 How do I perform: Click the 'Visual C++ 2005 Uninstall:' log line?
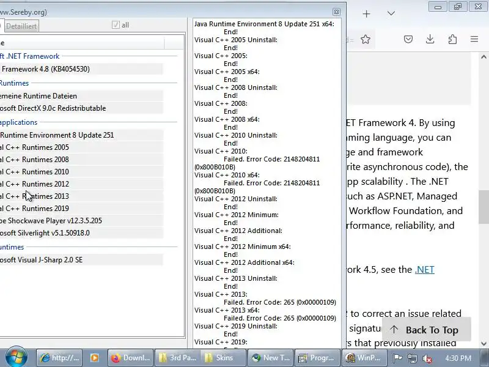coord(236,40)
